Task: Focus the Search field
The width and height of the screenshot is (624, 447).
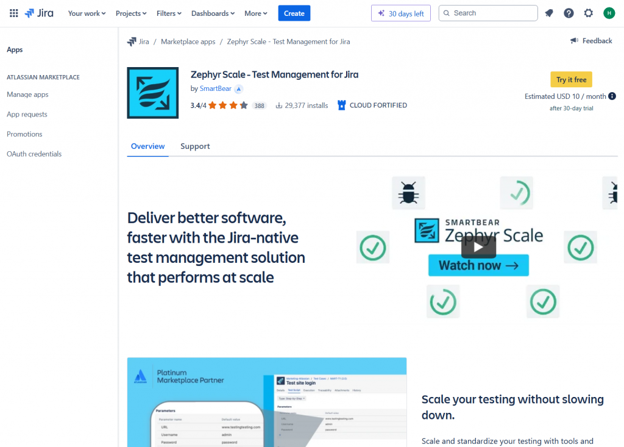Action: pos(488,13)
